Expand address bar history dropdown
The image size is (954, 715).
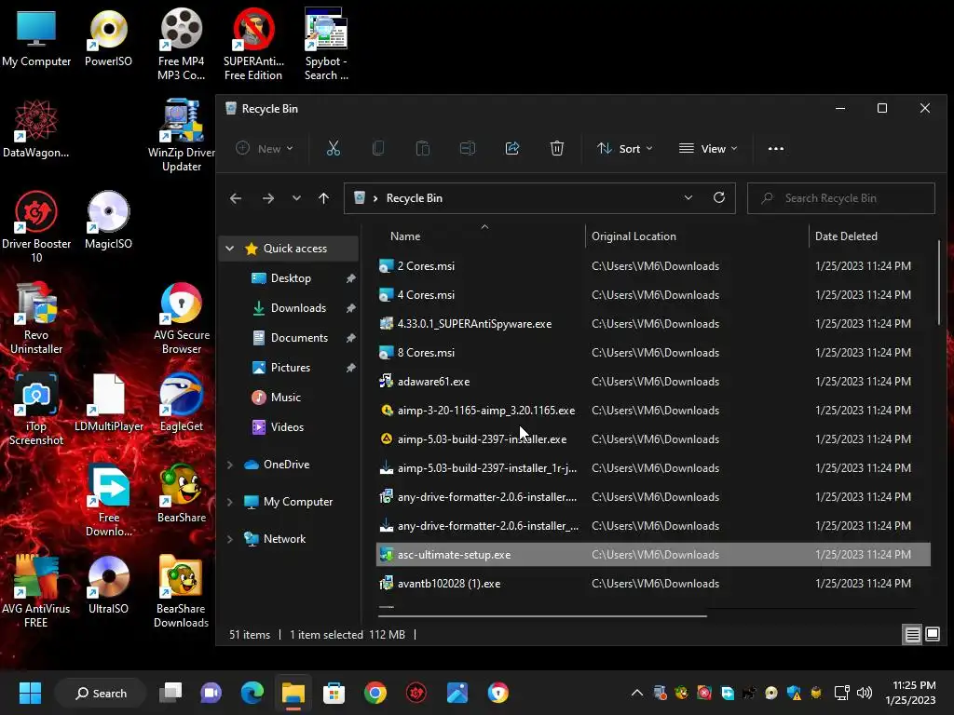click(688, 197)
